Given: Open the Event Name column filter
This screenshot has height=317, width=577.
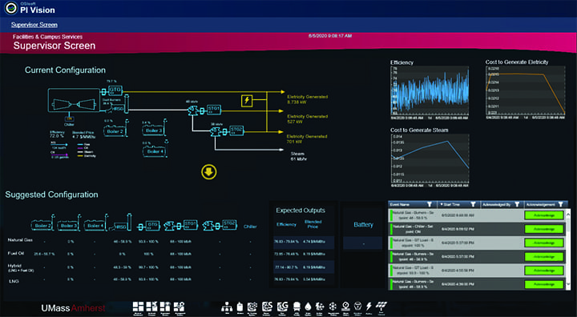Looking at the screenshot, I should click(429, 204).
